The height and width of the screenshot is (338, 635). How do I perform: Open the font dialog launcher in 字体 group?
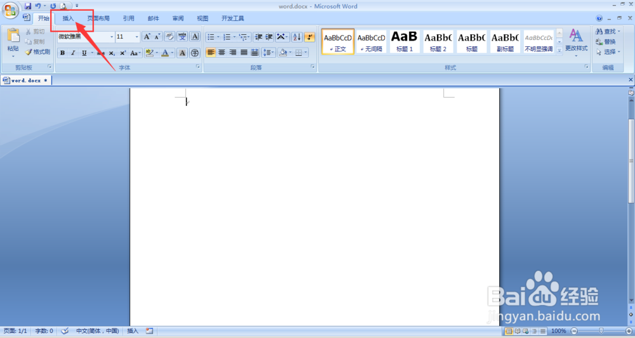(198, 67)
